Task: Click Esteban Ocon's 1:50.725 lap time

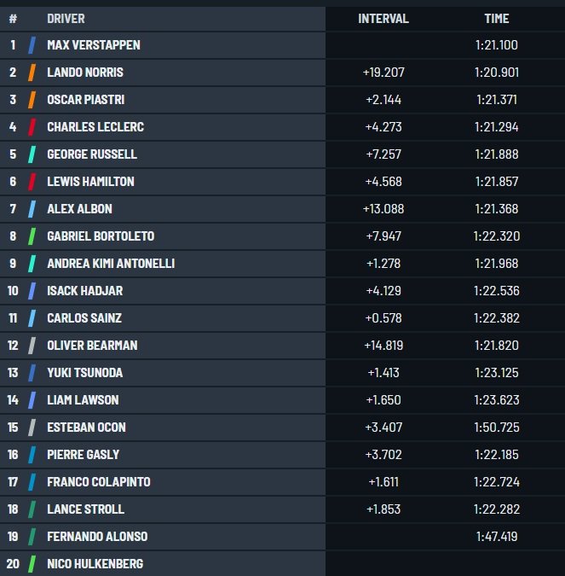Action: click(496, 428)
